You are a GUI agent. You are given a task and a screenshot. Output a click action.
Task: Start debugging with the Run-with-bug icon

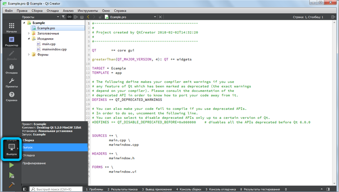(12, 175)
